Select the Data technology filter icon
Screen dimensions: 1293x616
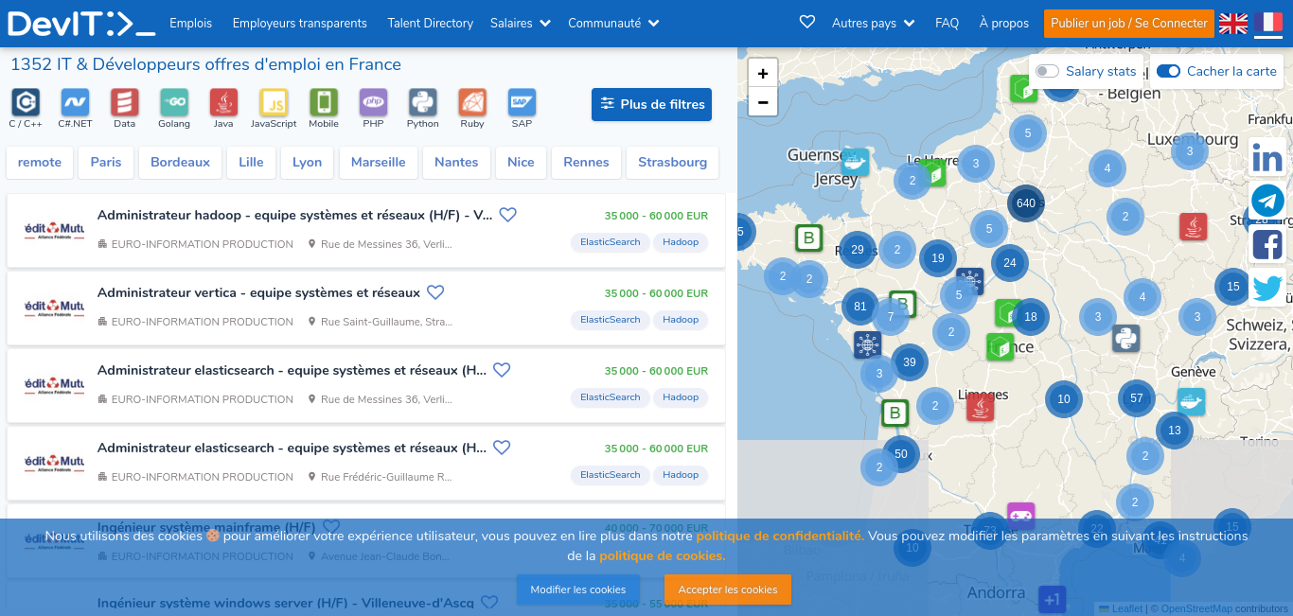[124, 102]
